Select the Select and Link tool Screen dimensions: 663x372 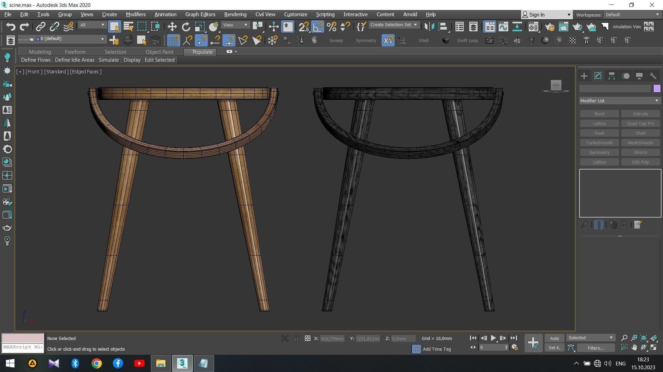(x=41, y=27)
